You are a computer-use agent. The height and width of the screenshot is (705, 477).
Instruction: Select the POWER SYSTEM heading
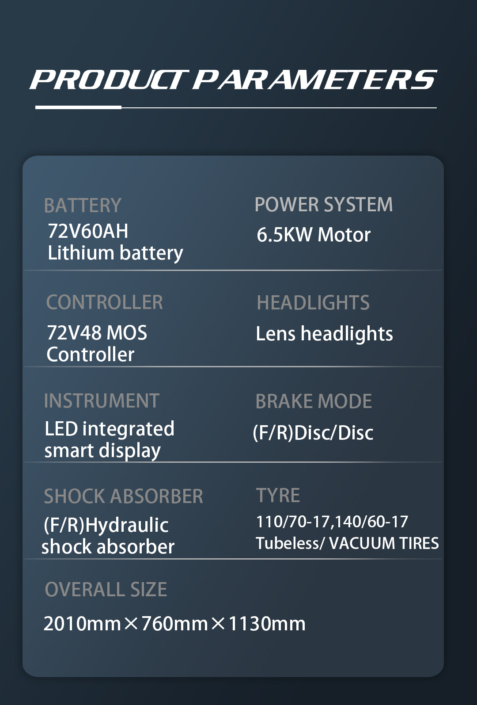coord(323,205)
